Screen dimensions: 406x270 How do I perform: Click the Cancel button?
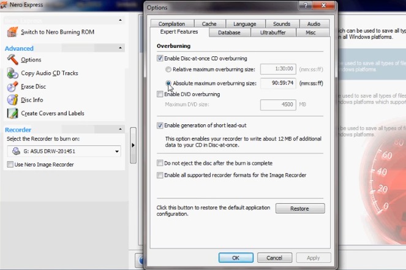click(x=274, y=258)
